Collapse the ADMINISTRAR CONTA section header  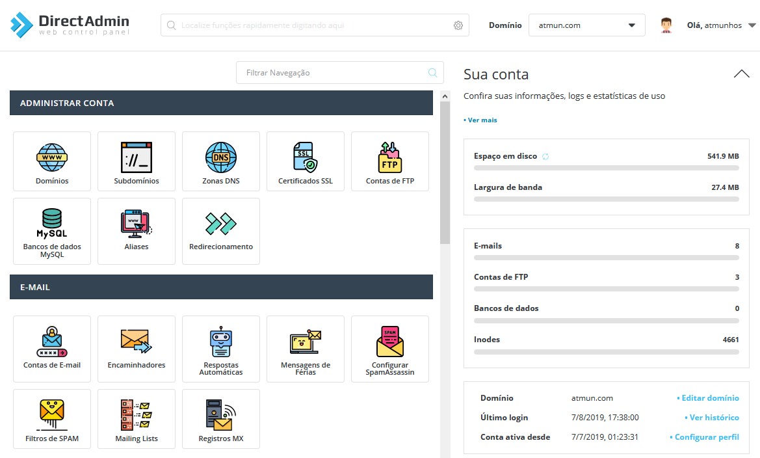pos(221,103)
